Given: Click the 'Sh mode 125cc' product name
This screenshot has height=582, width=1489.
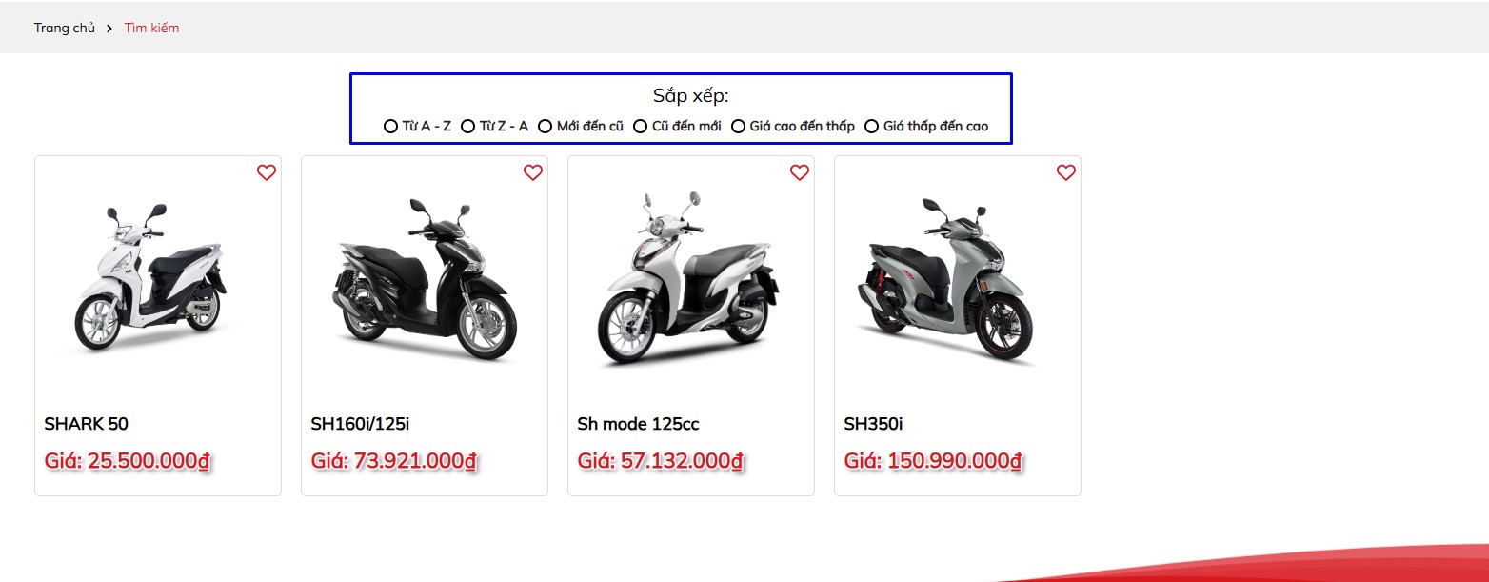Looking at the screenshot, I should (x=638, y=424).
